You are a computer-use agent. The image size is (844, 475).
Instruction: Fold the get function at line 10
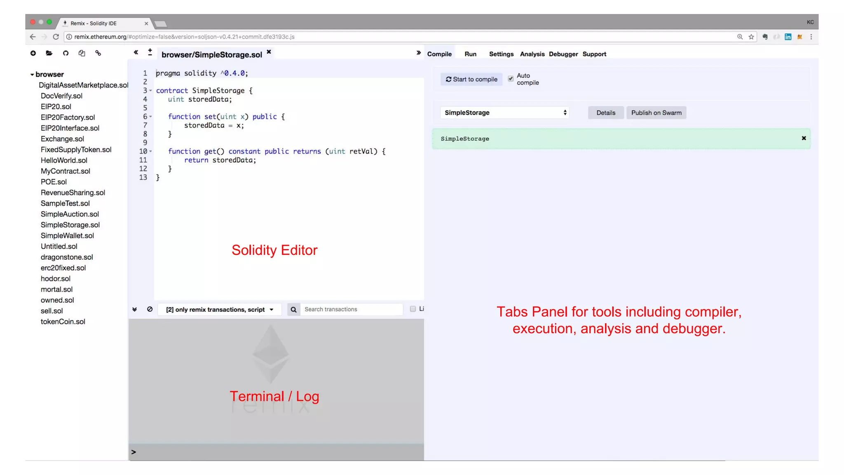[x=151, y=151]
